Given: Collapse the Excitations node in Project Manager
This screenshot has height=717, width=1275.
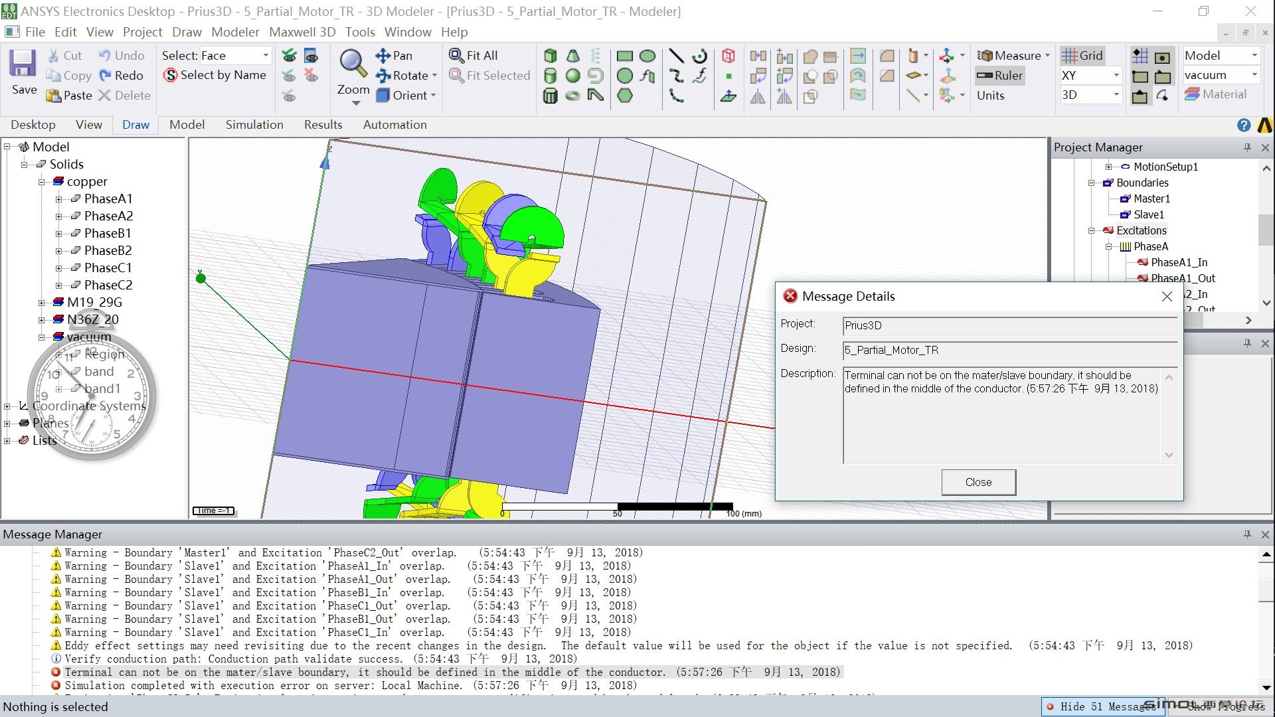Looking at the screenshot, I should (1091, 230).
